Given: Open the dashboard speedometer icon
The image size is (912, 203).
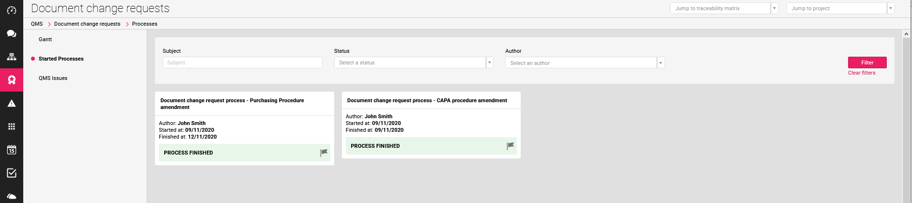Looking at the screenshot, I should (12, 10).
